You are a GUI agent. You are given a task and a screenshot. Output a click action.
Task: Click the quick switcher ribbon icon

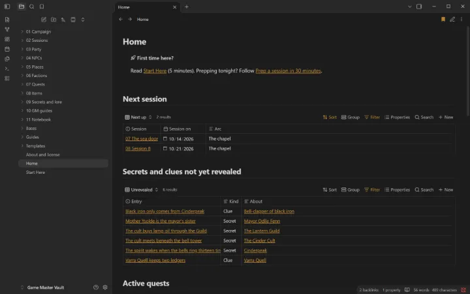(x=7, y=20)
